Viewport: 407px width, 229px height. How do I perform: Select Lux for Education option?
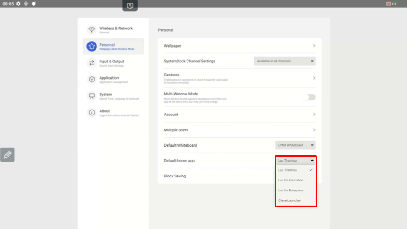tap(291, 180)
